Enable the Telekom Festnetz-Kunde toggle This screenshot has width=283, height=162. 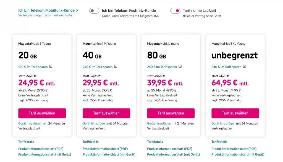coord(94,11)
